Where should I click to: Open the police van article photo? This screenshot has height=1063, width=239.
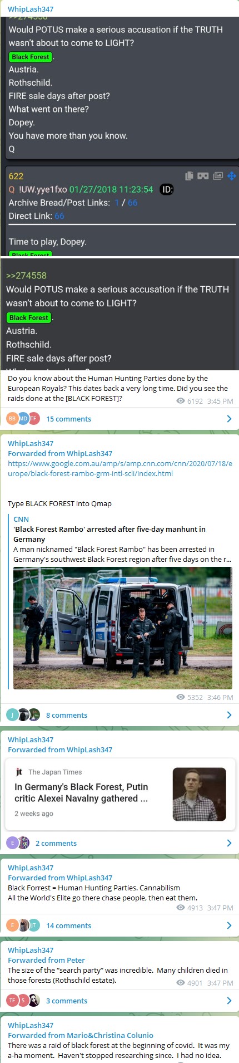123,628
